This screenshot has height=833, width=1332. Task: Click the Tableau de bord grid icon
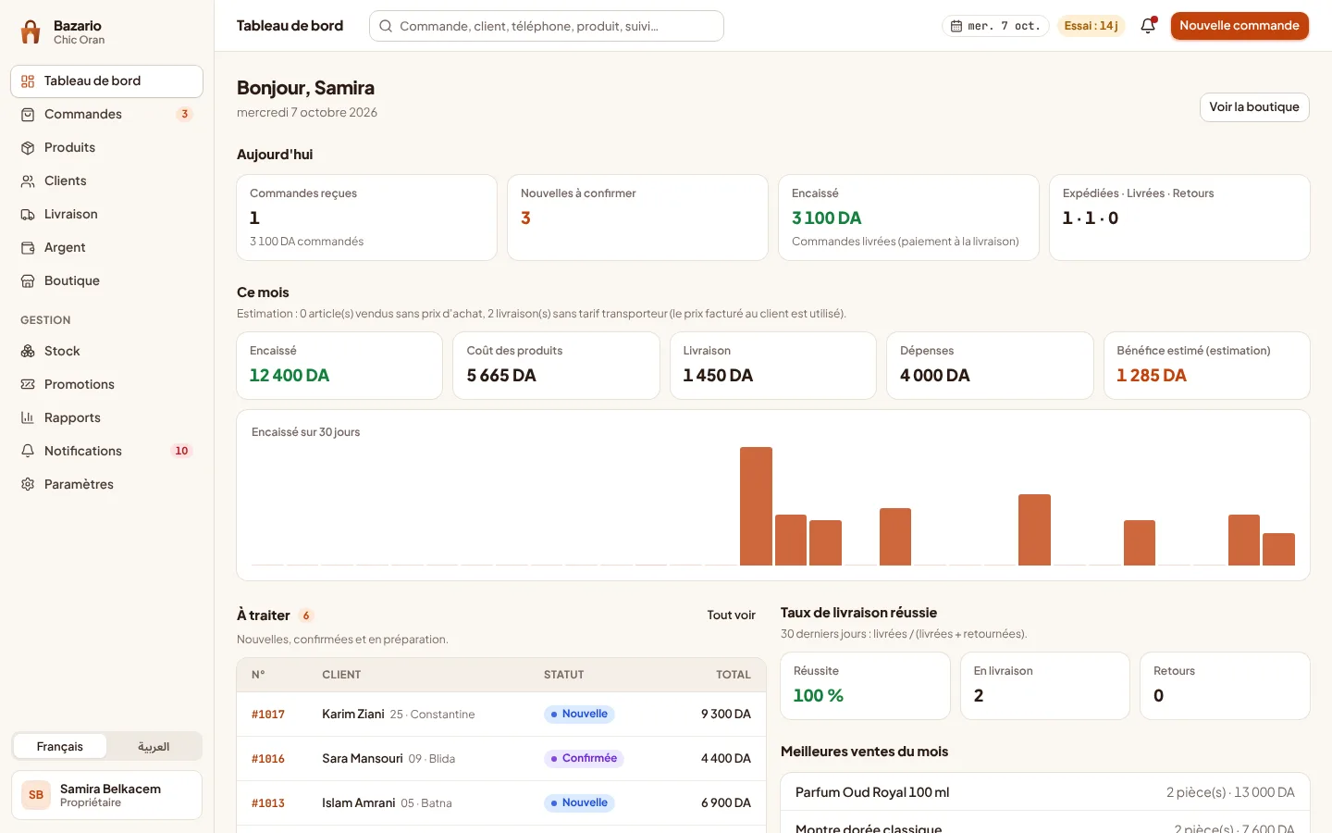point(28,81)
